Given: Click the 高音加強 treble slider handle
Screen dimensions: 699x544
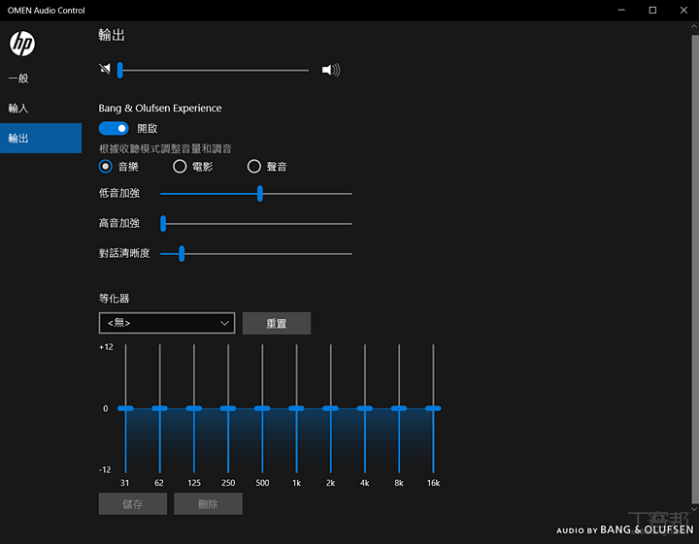Looking at the screenshot, I should 163,224.
